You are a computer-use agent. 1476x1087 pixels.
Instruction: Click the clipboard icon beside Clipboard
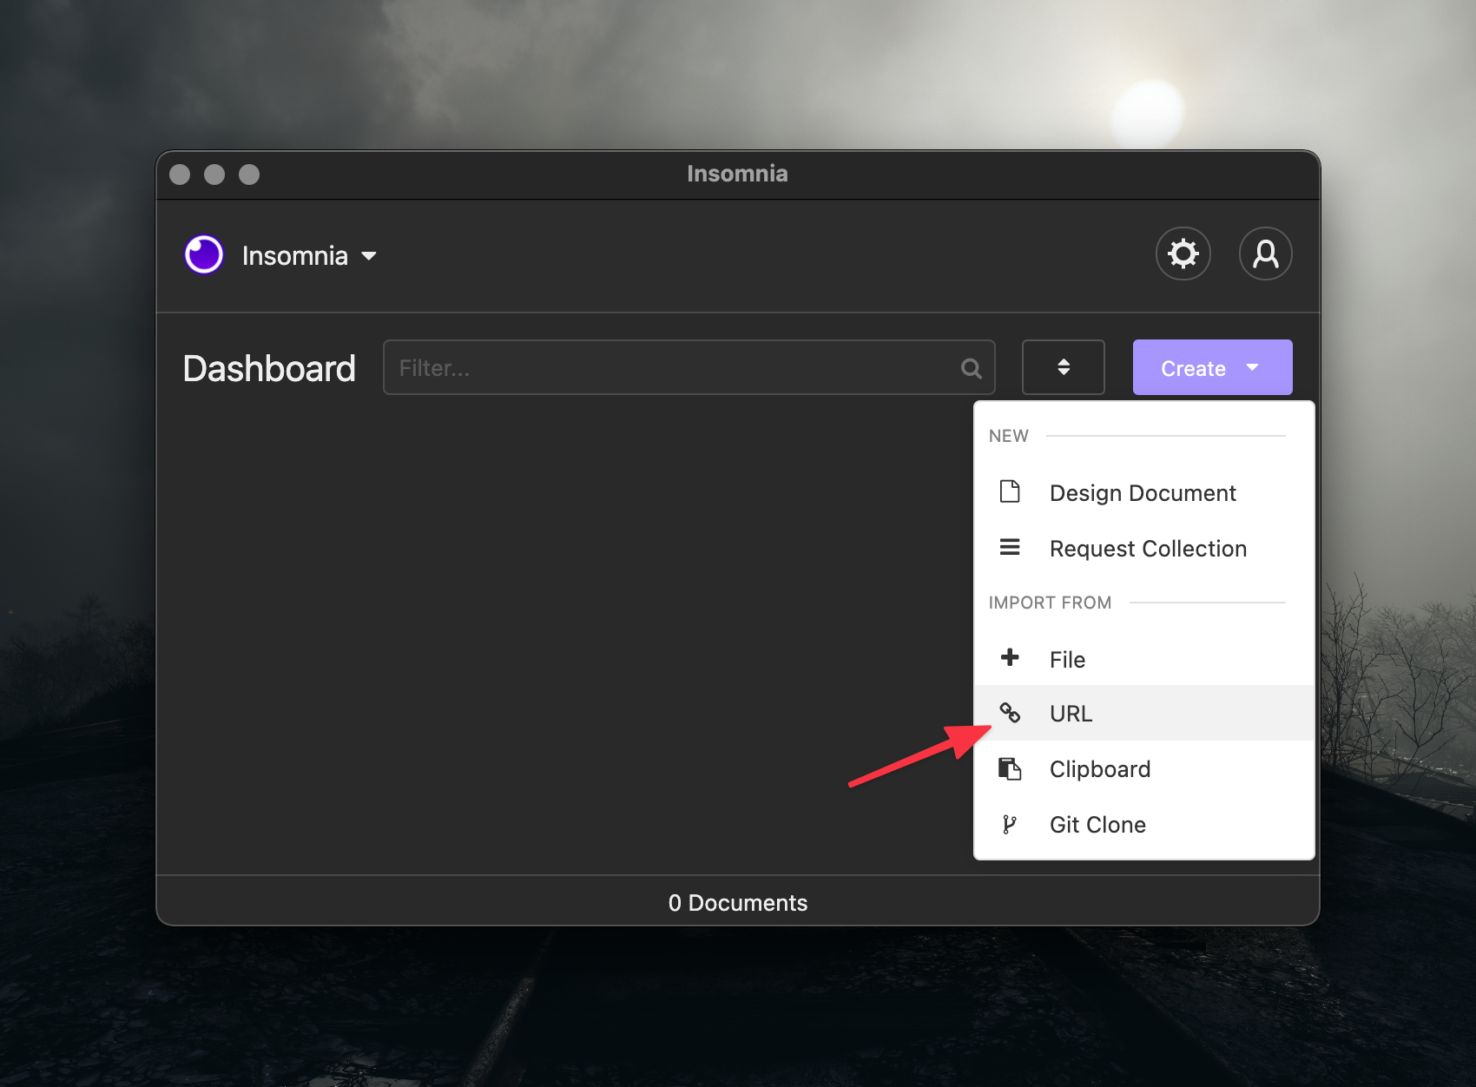coord(1010,768)
